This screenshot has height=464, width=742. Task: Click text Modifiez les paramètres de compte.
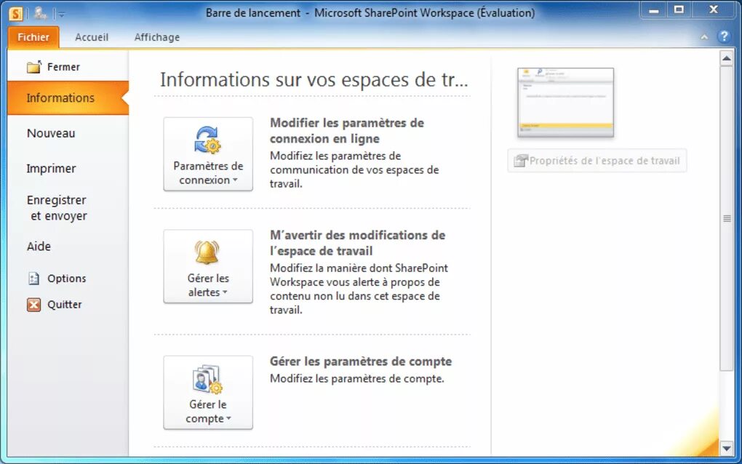pyautogui.click(x=356, y=378)
